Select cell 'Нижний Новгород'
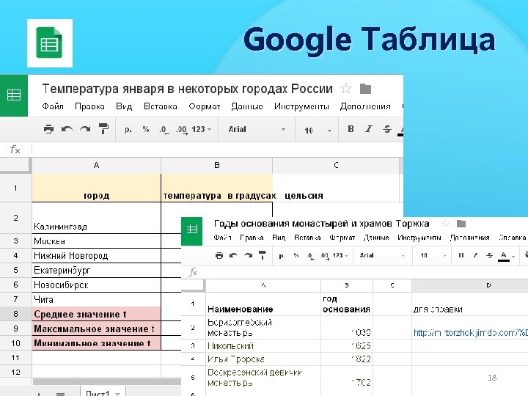The width and height of the screenshot is (528, 396). 97,256
